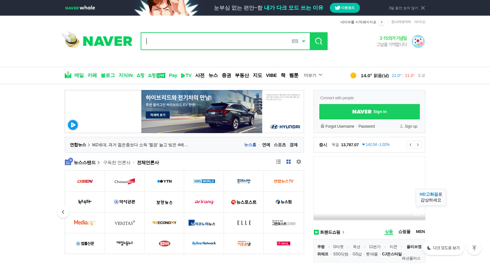Viewport: 490px width, 263px height.
Task: Click Forgot Username link
Action: (x=340, y=126)
